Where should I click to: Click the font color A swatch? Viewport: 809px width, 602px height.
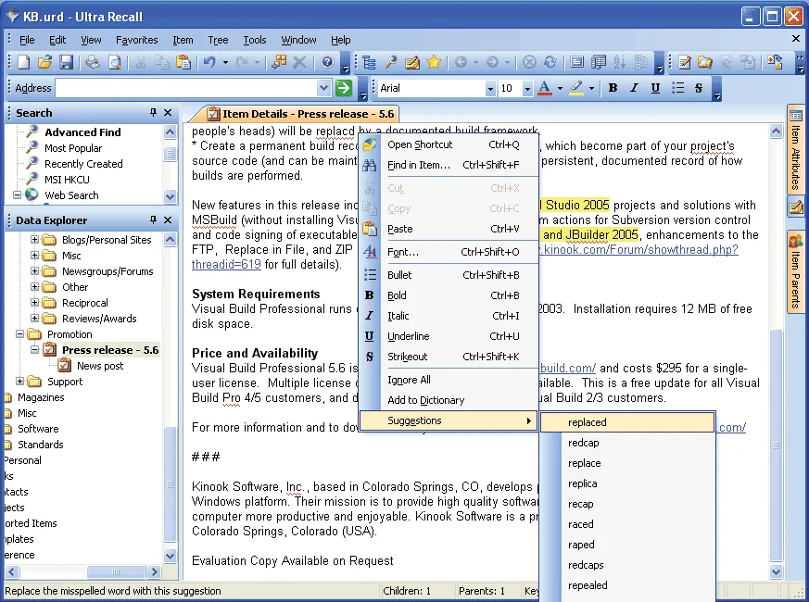544,88
